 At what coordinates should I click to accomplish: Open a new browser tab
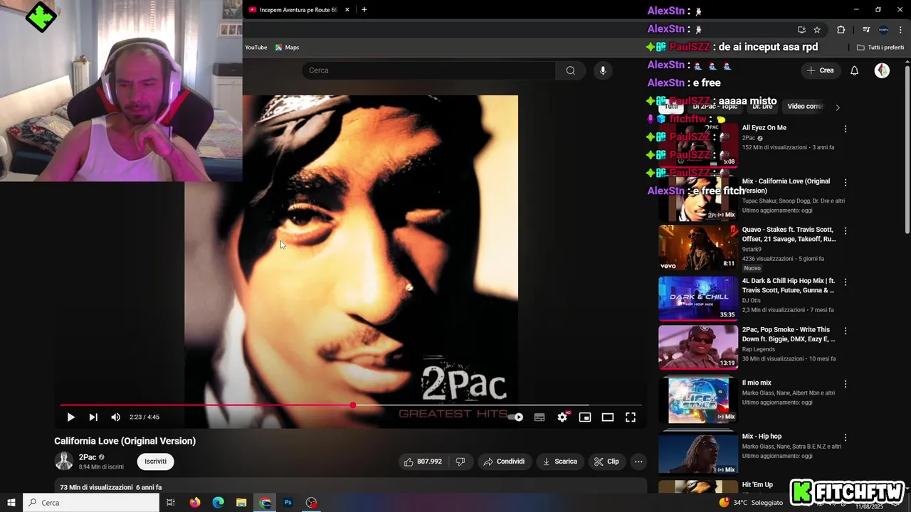tap(364, 10)
